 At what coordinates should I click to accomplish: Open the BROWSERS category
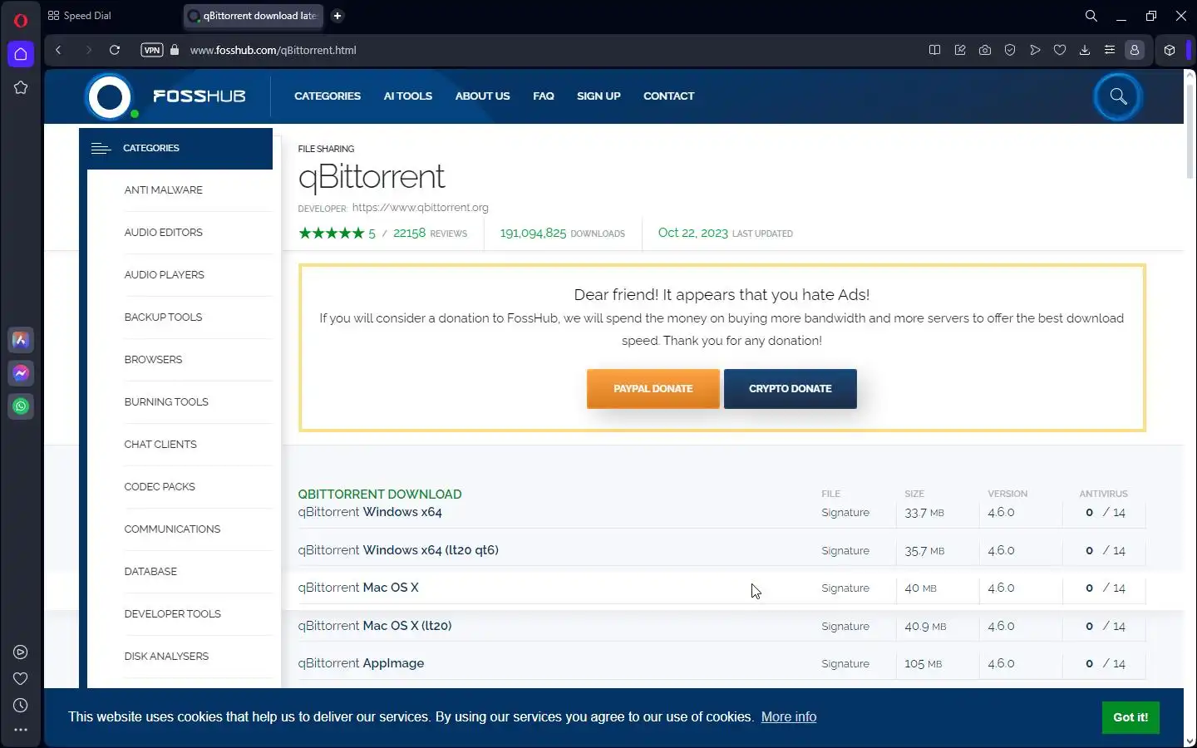pyautogui.click(x=153, y=360)
